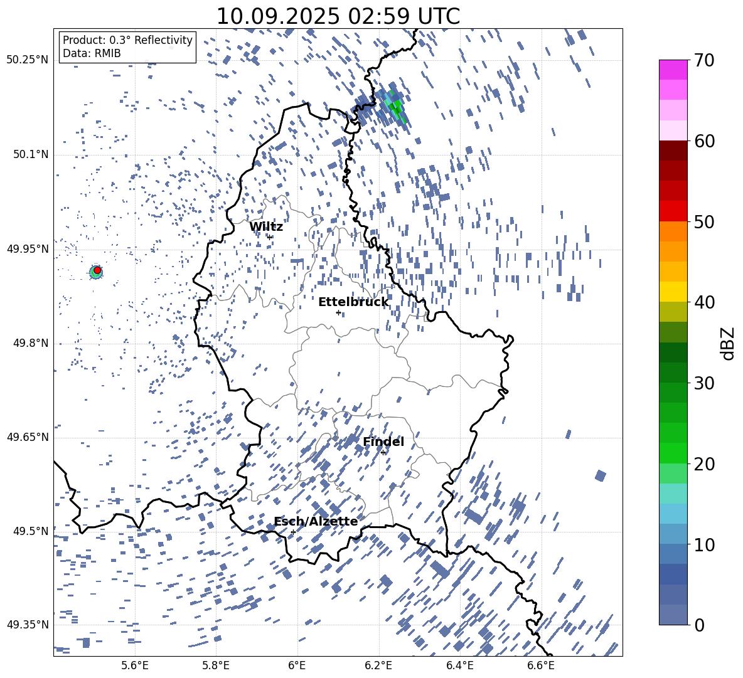
Task: Click the Wiltz station cross marker
Action: click(269, 237)
